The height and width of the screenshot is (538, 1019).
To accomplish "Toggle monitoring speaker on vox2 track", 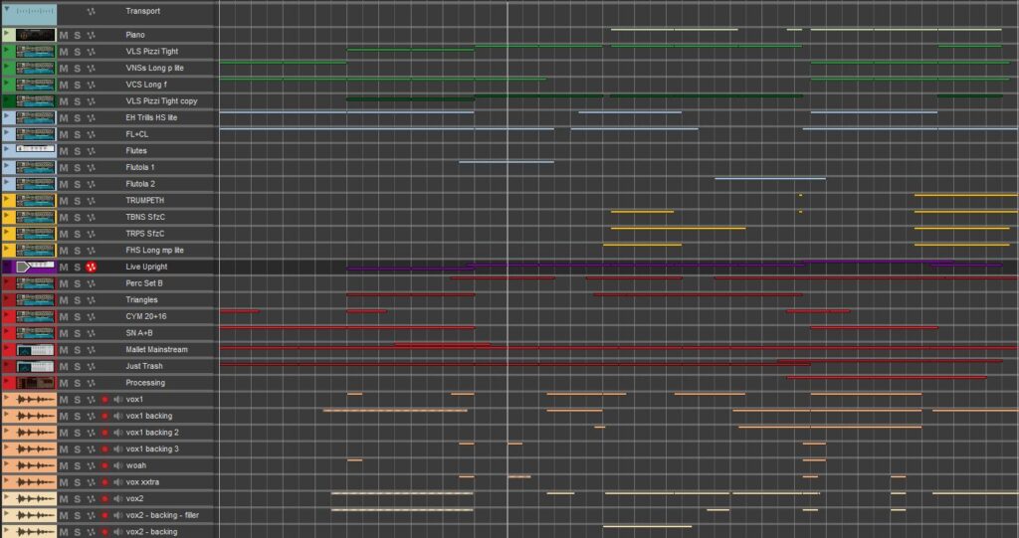I will (x=117, y=499).
